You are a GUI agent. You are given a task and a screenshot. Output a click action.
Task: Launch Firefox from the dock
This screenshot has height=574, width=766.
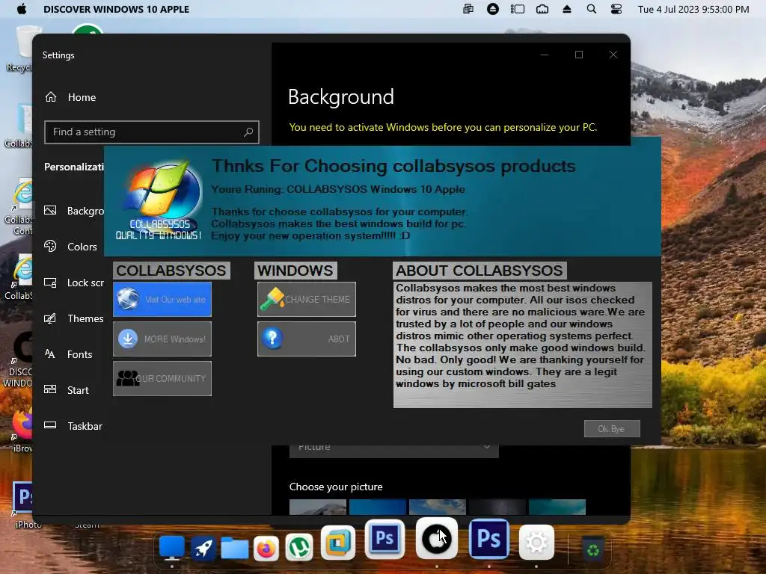(x=266, y=549)
